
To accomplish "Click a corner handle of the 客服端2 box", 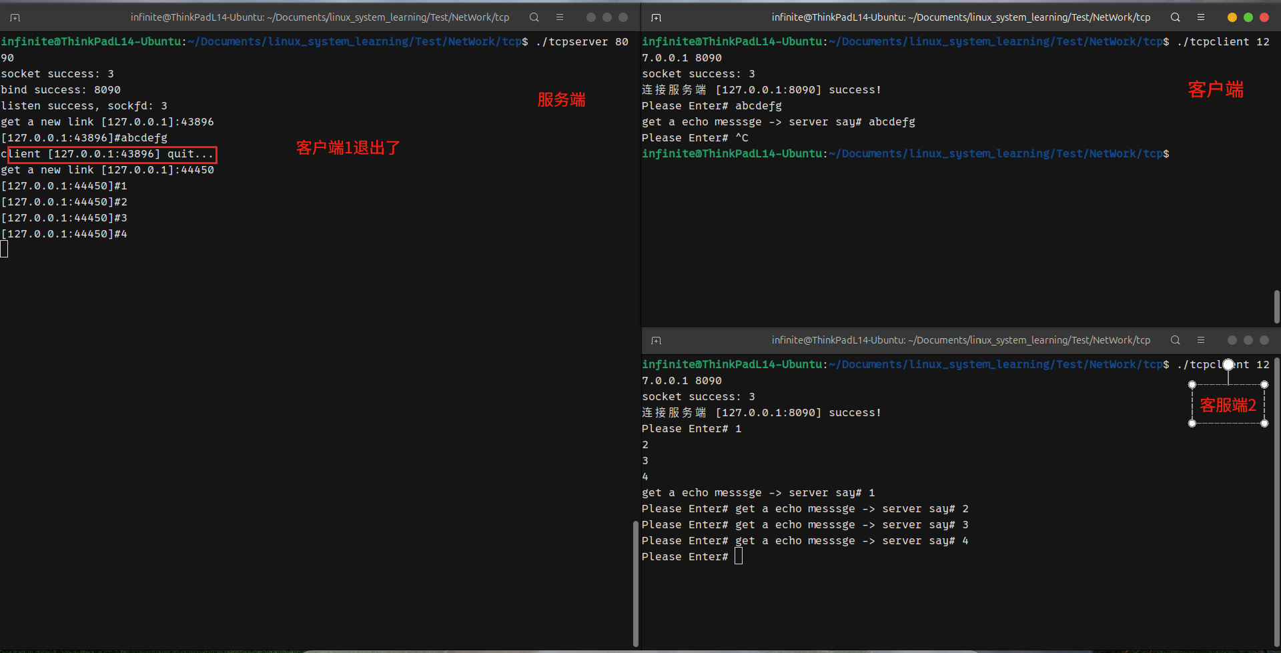I will 1192,384.
